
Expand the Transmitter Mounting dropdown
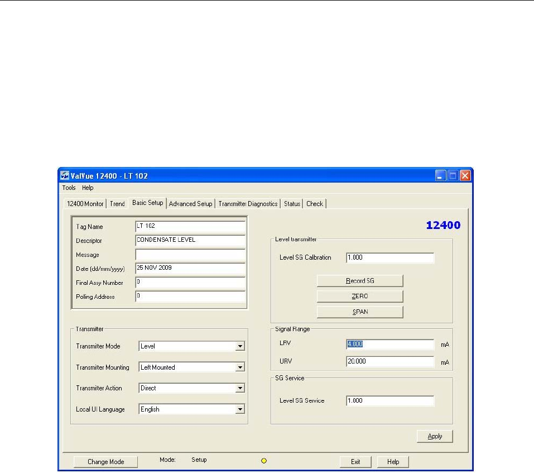tap(240, 367)
